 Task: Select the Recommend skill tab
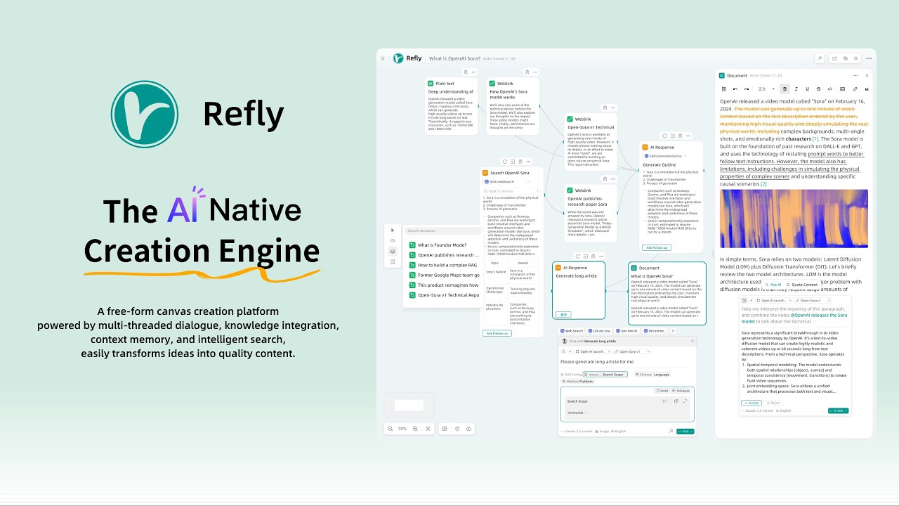pos(655,330)
